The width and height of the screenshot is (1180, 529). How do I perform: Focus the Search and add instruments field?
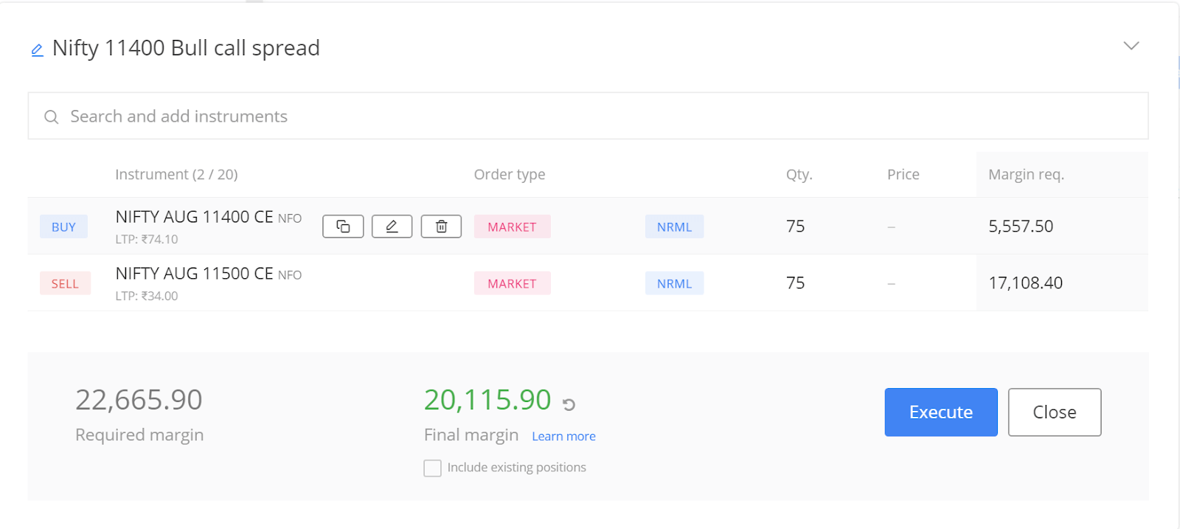(588, 116)
